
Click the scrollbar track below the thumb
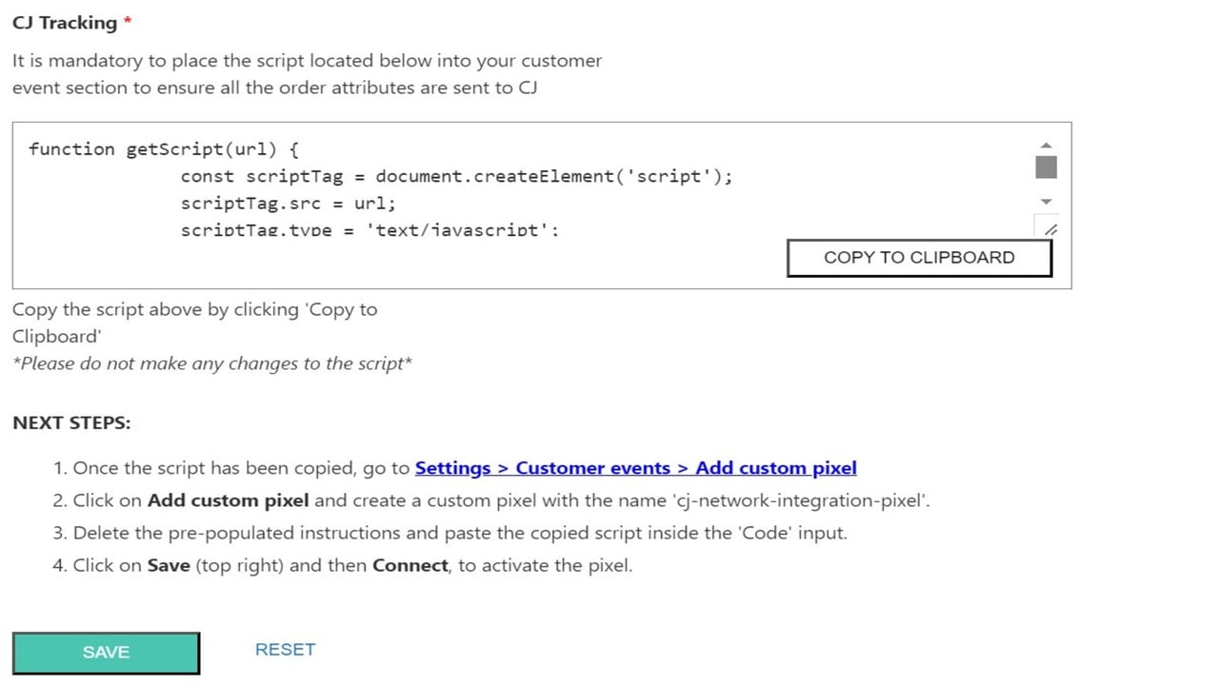[x=1046, y=186]
